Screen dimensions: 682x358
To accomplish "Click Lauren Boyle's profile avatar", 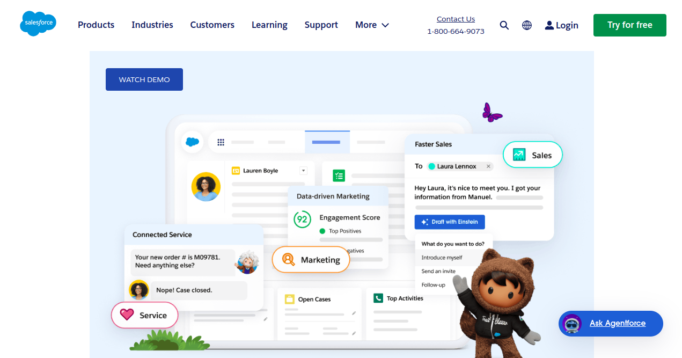I will [x=206, y=187].
